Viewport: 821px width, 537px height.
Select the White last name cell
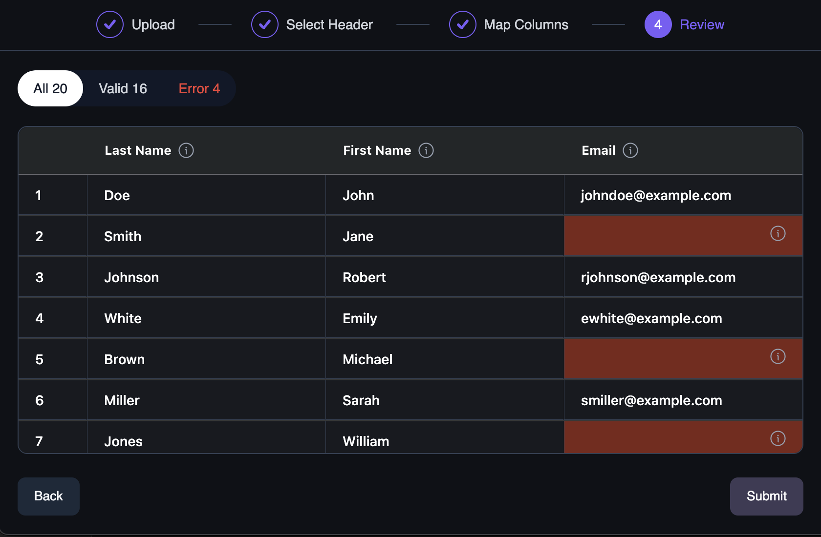click(x=206, y=318)
